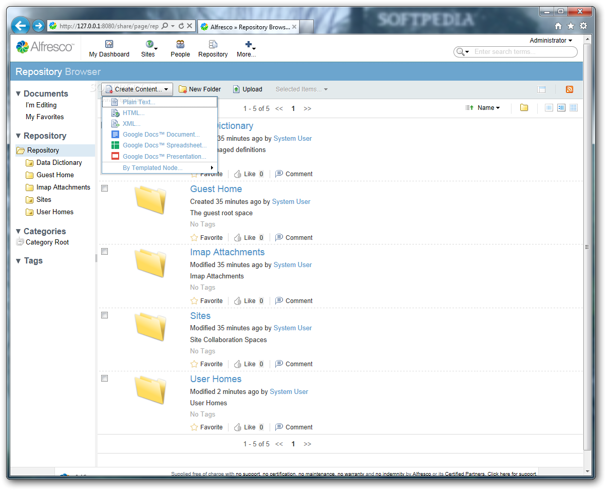Select My Favorites filter
Screen dimensions: 606x490
(45, 117)
